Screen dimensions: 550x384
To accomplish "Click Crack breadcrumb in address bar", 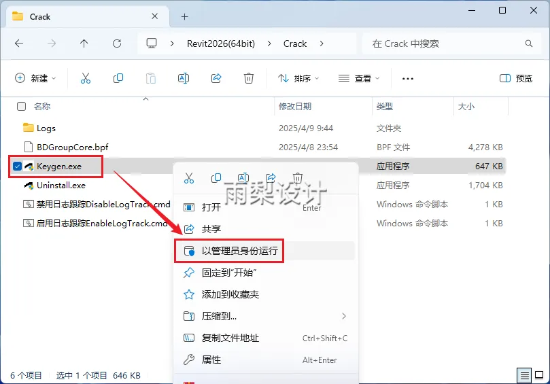I will [295, 43].
